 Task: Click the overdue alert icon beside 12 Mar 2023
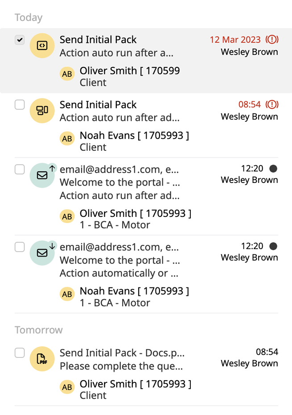272,39
